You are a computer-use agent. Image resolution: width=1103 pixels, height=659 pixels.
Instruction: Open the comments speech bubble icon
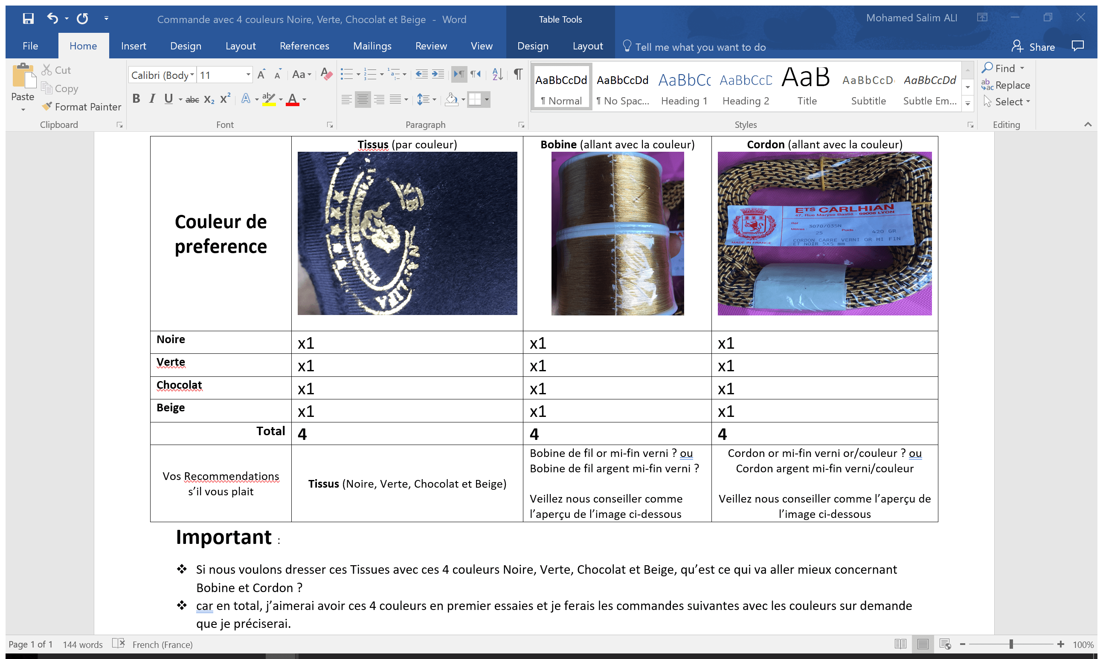(1077, 46)
